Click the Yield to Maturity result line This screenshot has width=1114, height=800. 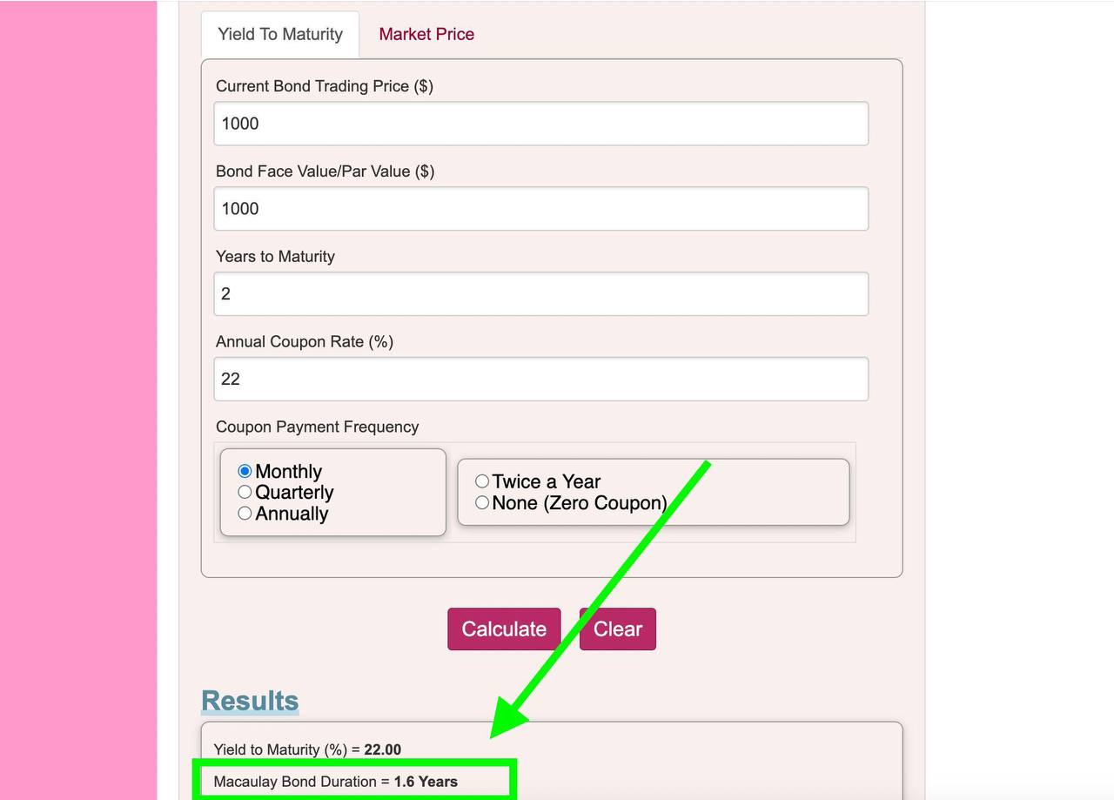coord(307,750)
